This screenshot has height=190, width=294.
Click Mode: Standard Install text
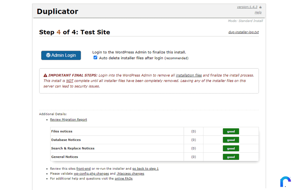[245, 21]
